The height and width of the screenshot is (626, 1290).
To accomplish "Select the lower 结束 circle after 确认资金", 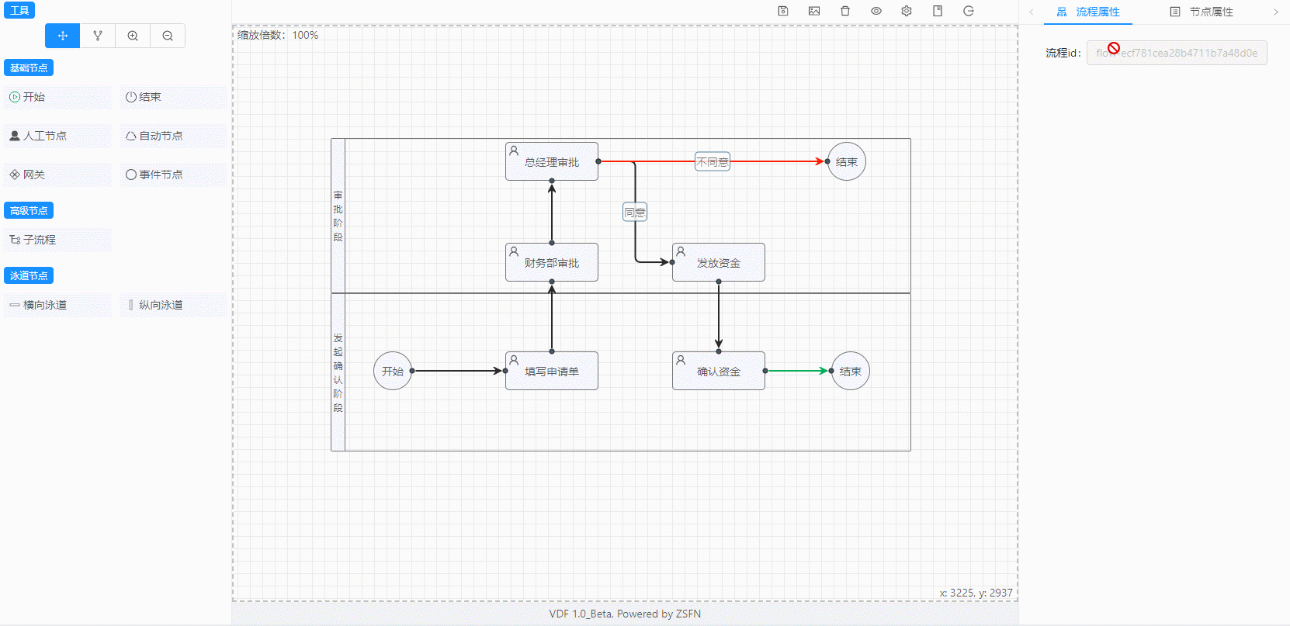I will coord(851,371).
